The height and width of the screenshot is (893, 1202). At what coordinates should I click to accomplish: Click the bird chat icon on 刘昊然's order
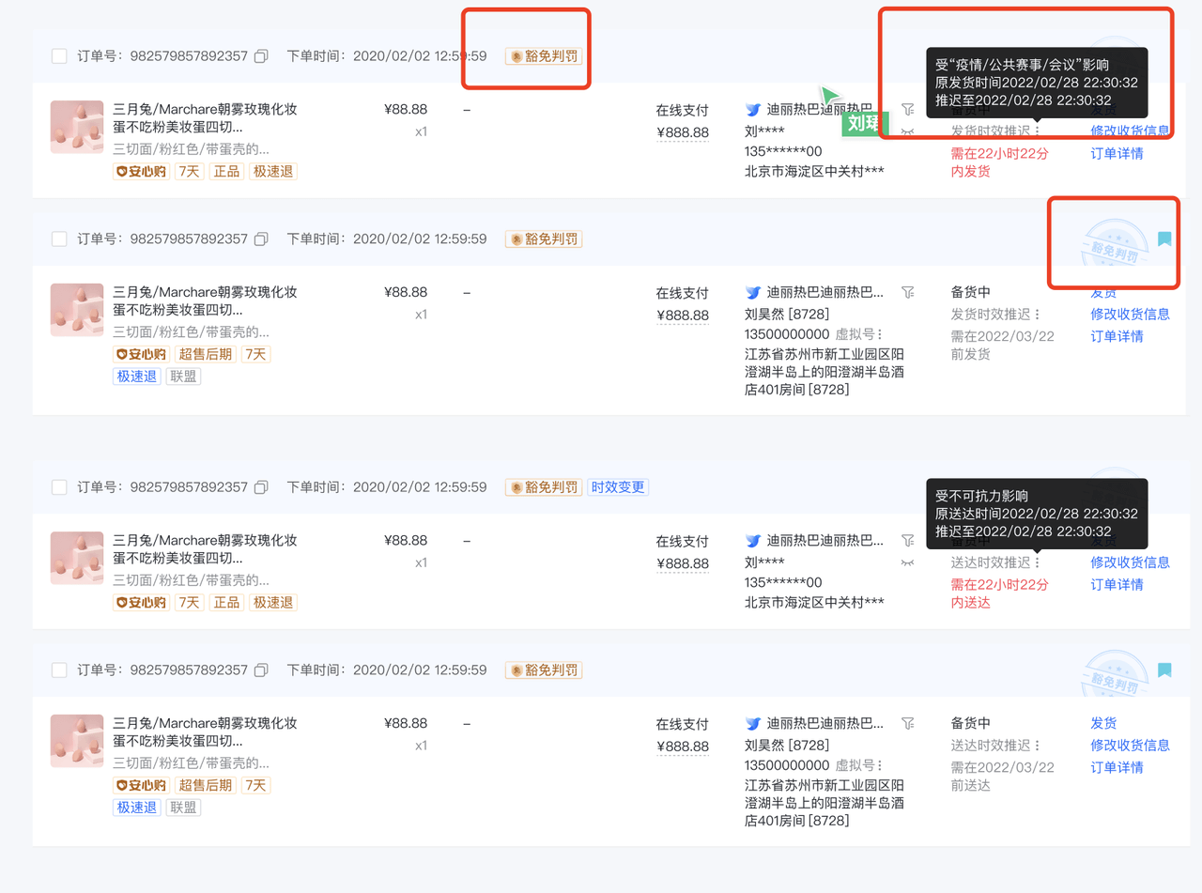pos(752,292)
